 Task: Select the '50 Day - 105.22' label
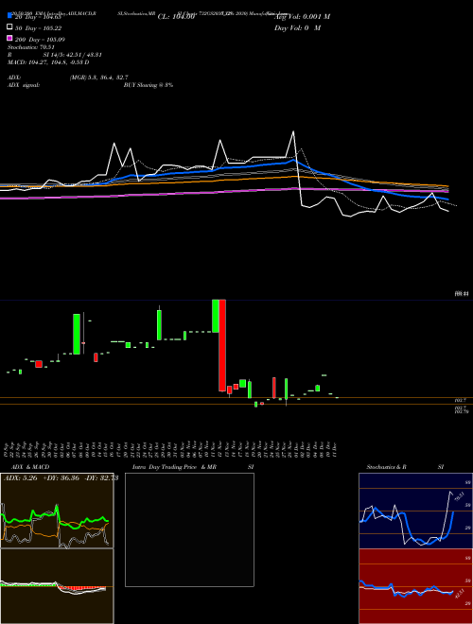coord(38,28)
